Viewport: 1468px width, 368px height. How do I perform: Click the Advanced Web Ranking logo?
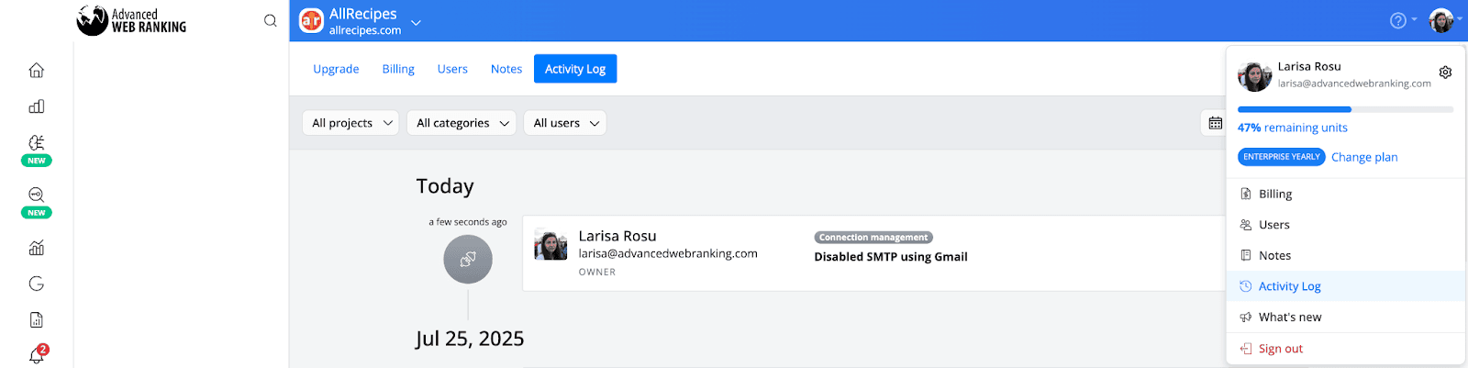(131, 20)
